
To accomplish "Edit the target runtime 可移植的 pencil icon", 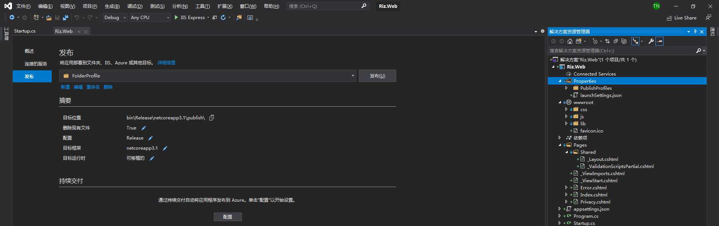I will [152, 158].
